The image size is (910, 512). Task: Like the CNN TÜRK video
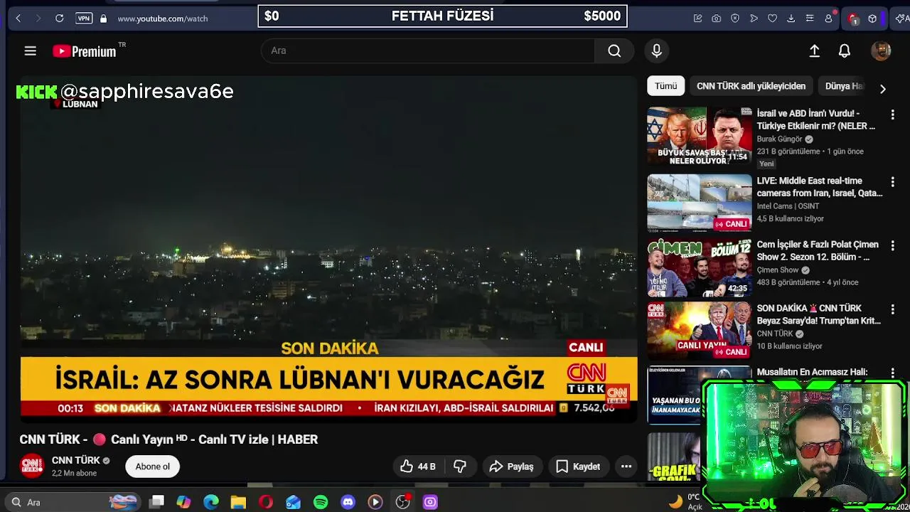[417, 466]
